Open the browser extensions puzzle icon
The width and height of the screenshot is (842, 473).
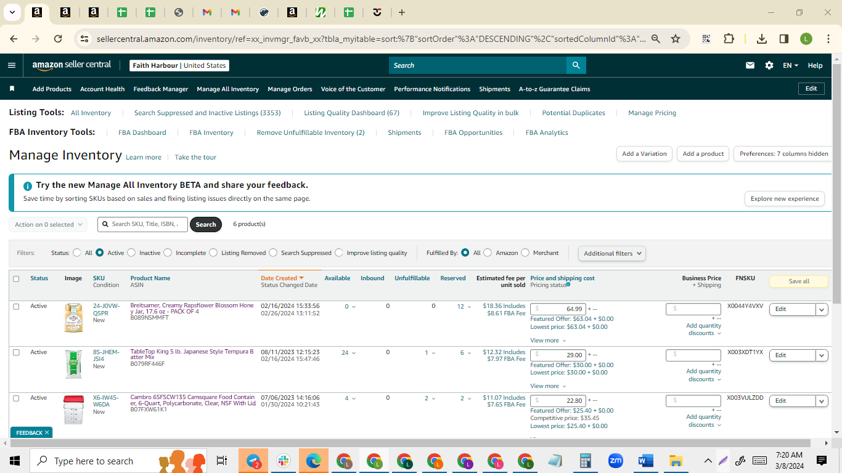click(x=729, y=39)
